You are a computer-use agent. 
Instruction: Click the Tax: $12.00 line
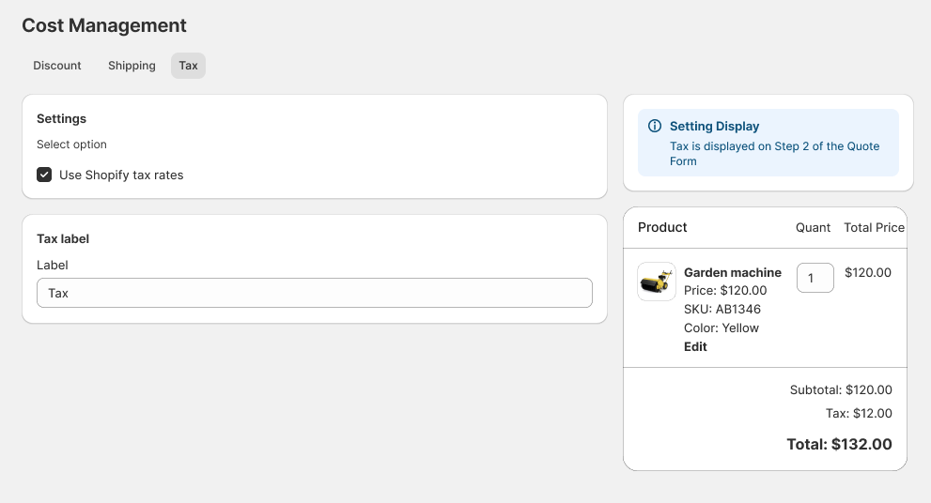tap(859, 413)
